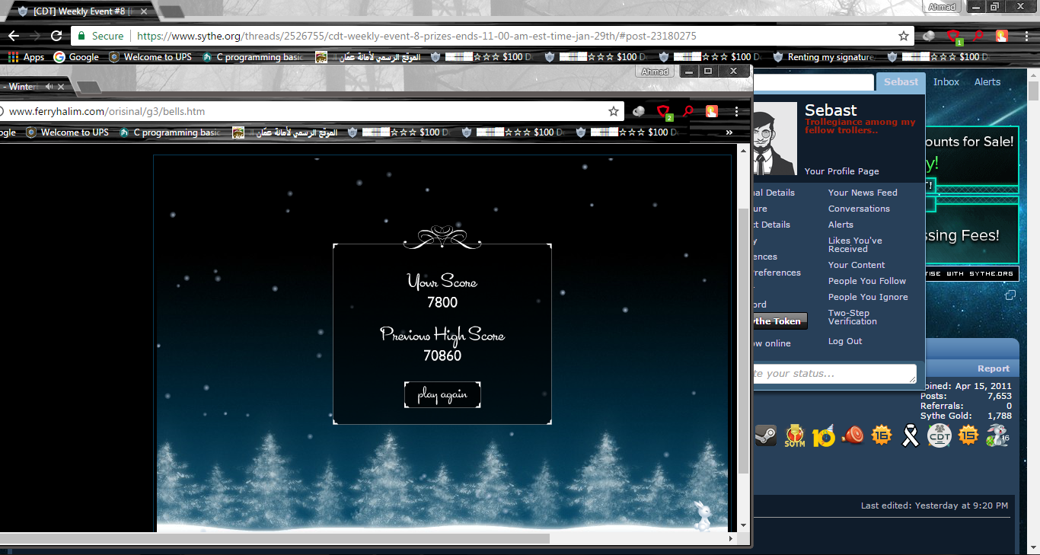The image size is (1040, 555).
Task: Show hidden bookmarks with the » chevron
Action: pyautogui.click(x=729, y=132)
